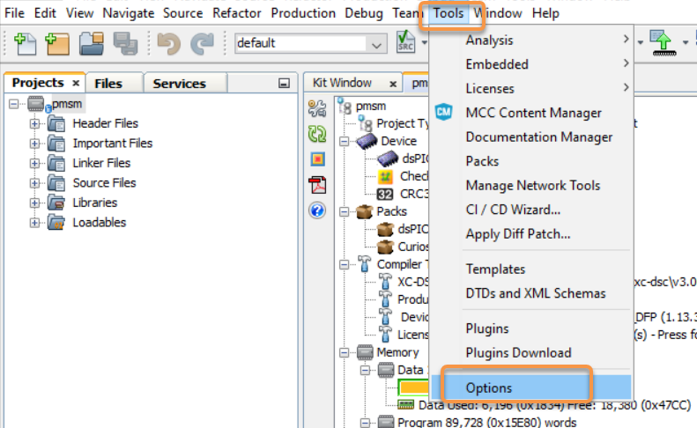Click the Undo arrow icon
697x428 pixels.
tap(169, 43)
